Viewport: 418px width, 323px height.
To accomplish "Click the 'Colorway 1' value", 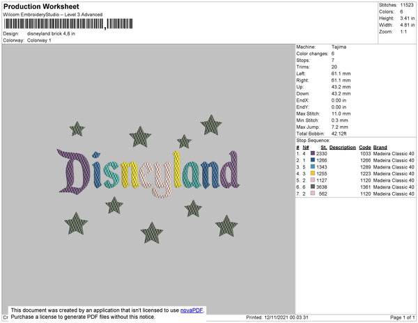I will (39, 40).
